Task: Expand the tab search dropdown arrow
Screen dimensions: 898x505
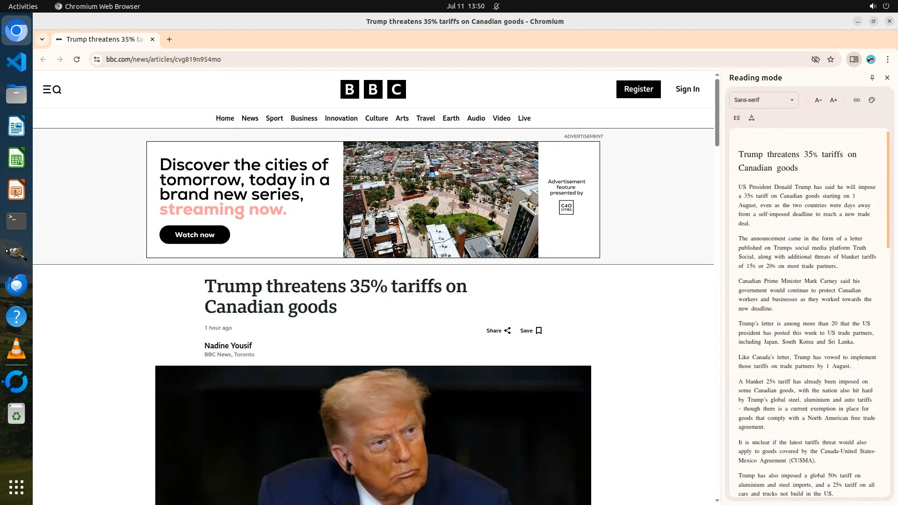Action: (x=42, y=39)
